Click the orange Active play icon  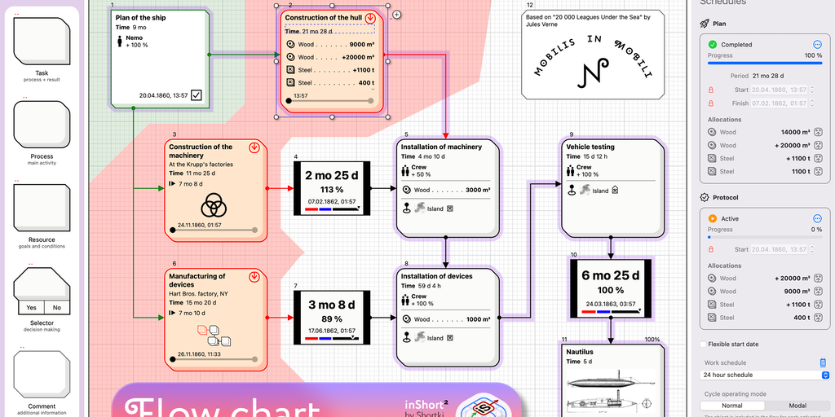(712, 218)
